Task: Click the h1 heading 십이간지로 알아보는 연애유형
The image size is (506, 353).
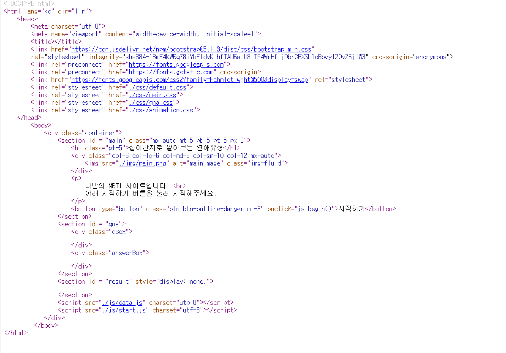Action: tap(176, 148)
